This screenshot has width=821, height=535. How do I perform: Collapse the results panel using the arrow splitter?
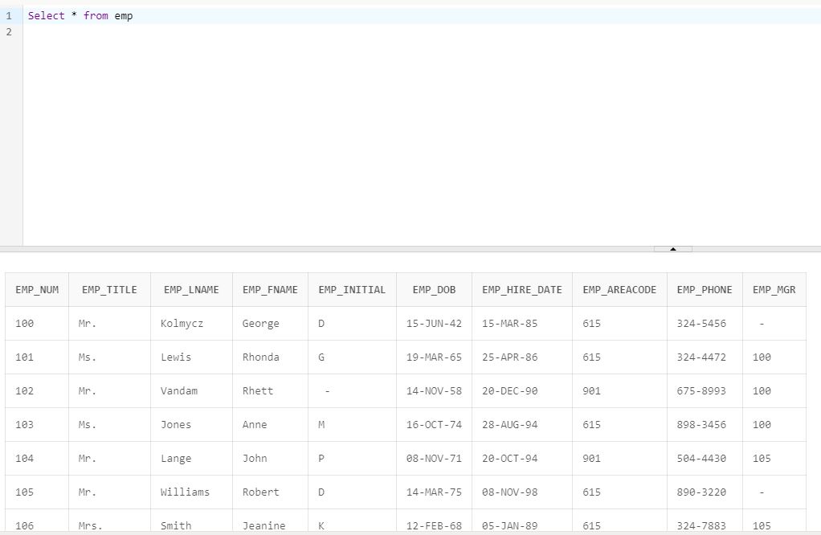pyautogui.click(x=672, y=249)
